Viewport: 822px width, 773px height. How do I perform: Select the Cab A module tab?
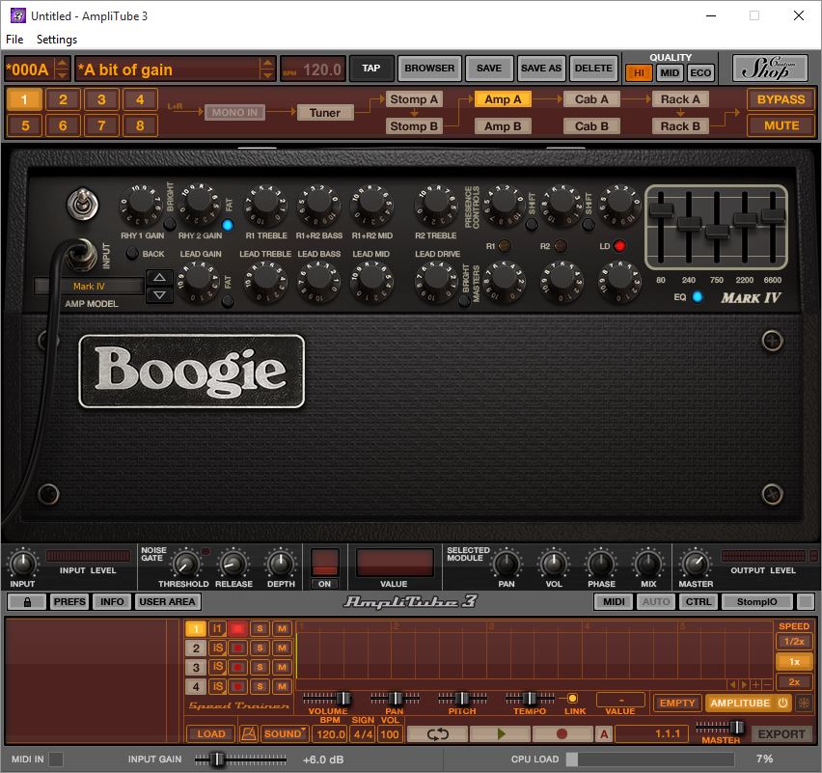pyautogui.click(x=591, y=99)
